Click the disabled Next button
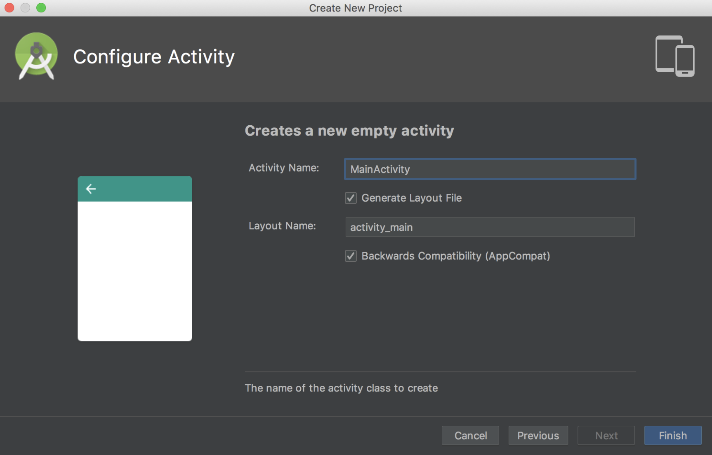The image size is (712, 455). [x=606, y=435]
